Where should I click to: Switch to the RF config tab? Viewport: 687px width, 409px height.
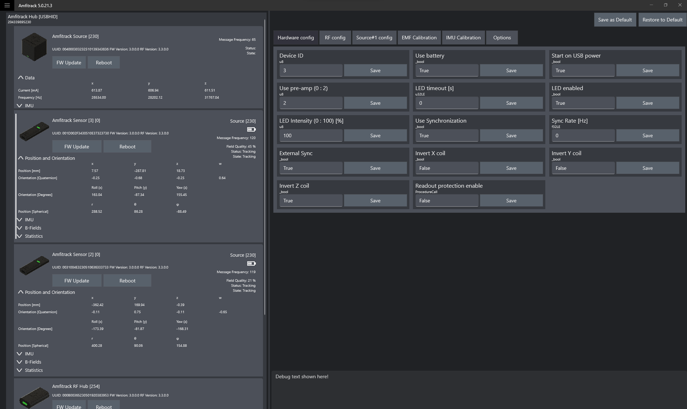point(335,38)
